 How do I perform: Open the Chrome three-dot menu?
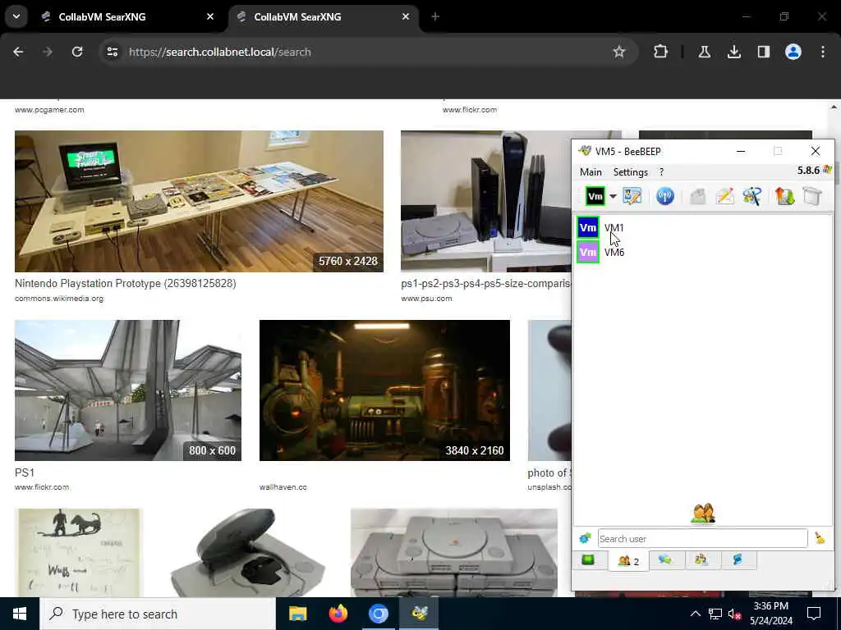click(823, 52)
